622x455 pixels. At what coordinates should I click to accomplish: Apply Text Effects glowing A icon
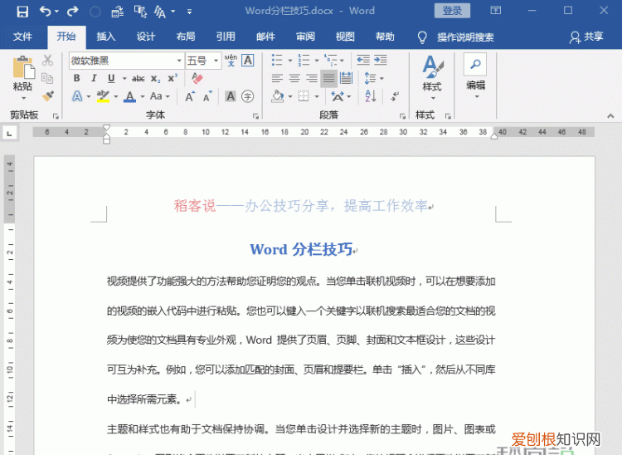(77, 96)
